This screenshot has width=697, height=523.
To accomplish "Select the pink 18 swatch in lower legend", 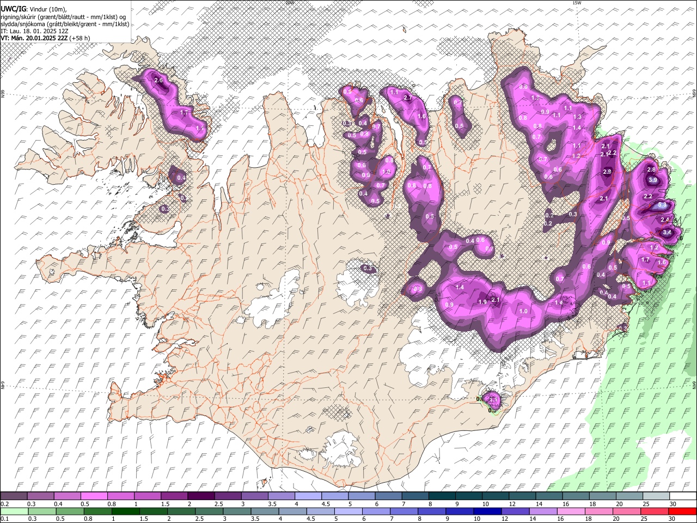I will 599,511.
